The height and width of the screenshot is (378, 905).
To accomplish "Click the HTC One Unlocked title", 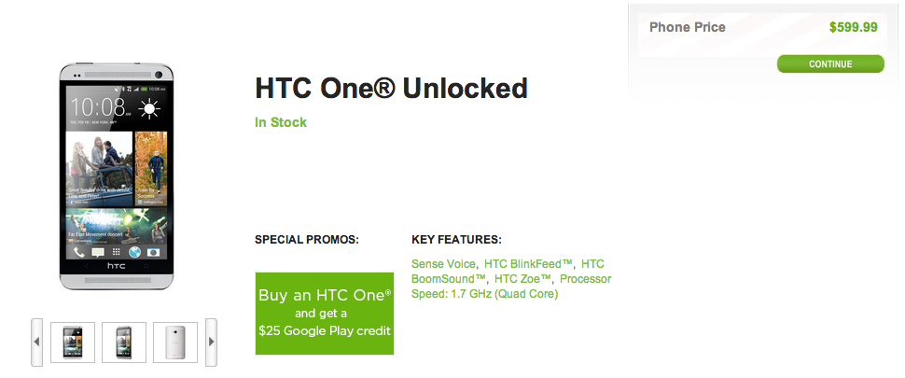I will point(391,89).
